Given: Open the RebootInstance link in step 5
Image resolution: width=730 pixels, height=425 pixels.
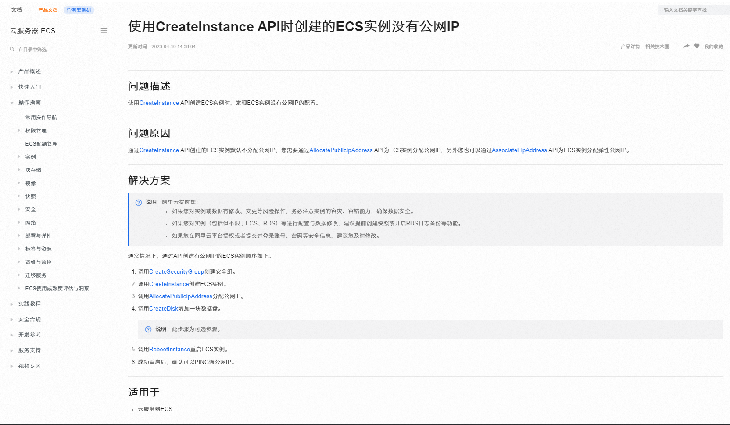Looking at the screenshot, I should pos(169,350).
